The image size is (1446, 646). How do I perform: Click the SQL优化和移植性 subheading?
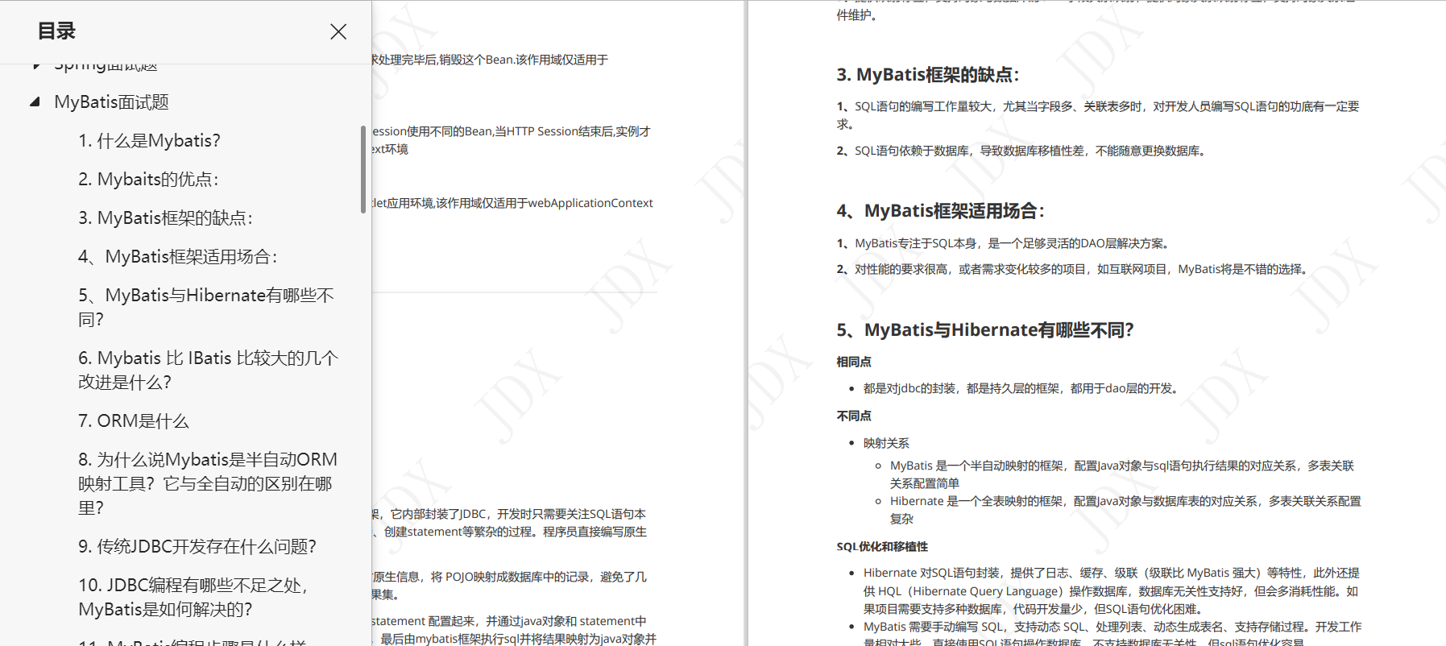point(882,547)
